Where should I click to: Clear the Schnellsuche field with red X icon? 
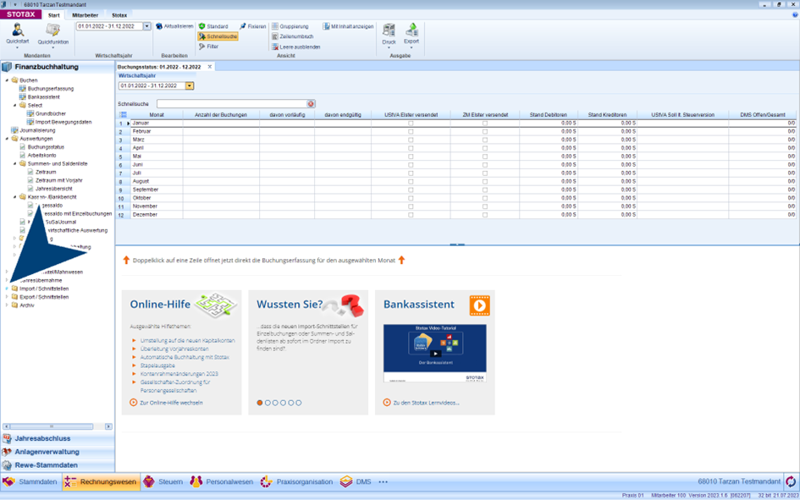(311, 104)
